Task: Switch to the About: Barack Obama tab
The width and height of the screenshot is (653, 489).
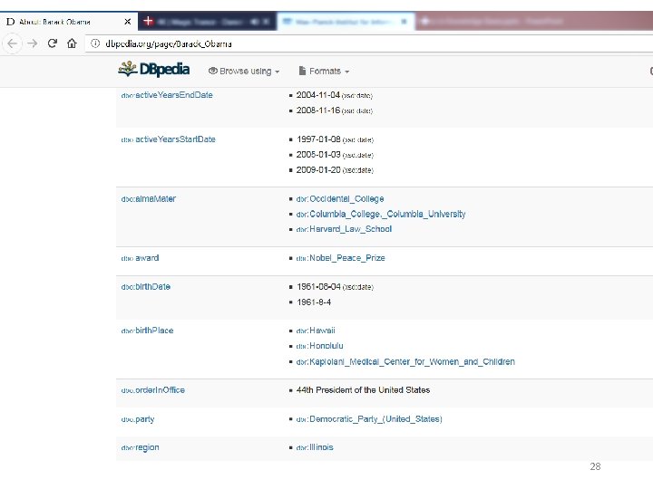Action: coord(69,22)
